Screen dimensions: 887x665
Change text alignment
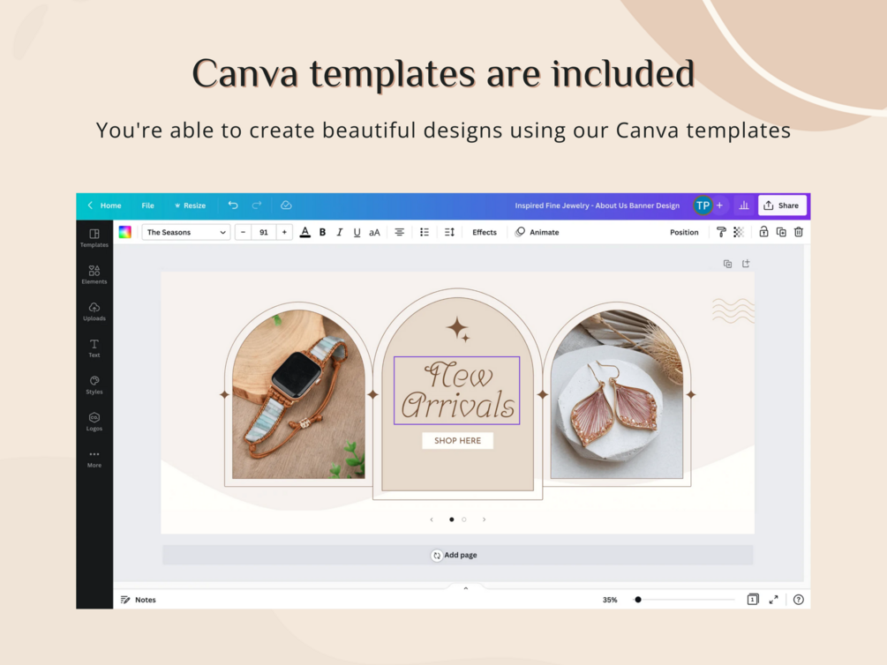pyautogui.click(x=400, y=232)
